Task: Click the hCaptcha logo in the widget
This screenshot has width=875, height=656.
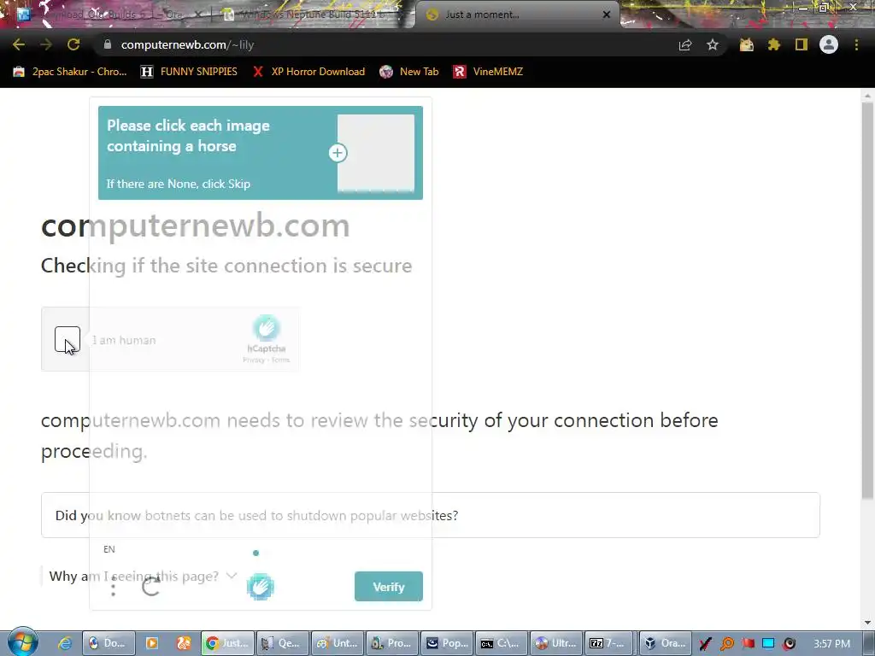Action: tap(267, 328)
